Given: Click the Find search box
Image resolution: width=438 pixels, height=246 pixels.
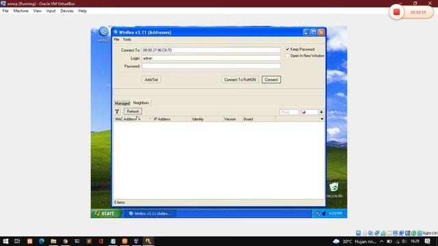Looking at the screenshot, I should click(x=289, y=112).
